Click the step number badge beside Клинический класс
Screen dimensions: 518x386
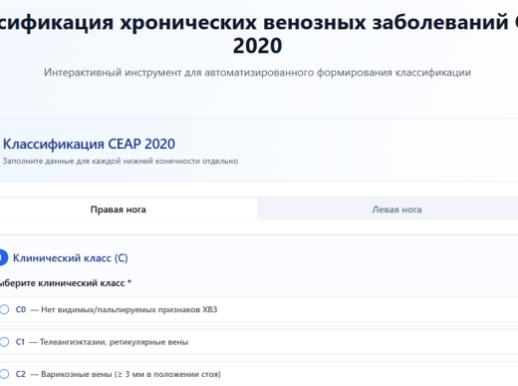(3, 257)
